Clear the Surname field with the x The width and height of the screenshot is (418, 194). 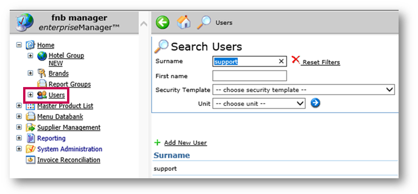click(x=282, y=61)
